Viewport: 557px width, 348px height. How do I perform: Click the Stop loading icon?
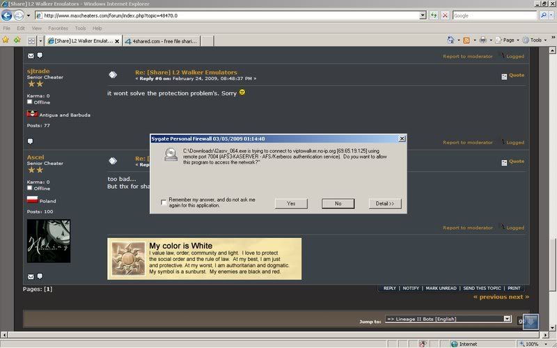pyautogui.click(x=445, y=15)
